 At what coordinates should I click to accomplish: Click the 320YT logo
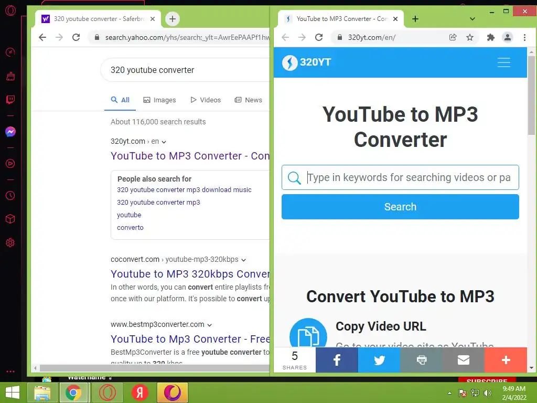pyautogui.click(x=306, y=62)
